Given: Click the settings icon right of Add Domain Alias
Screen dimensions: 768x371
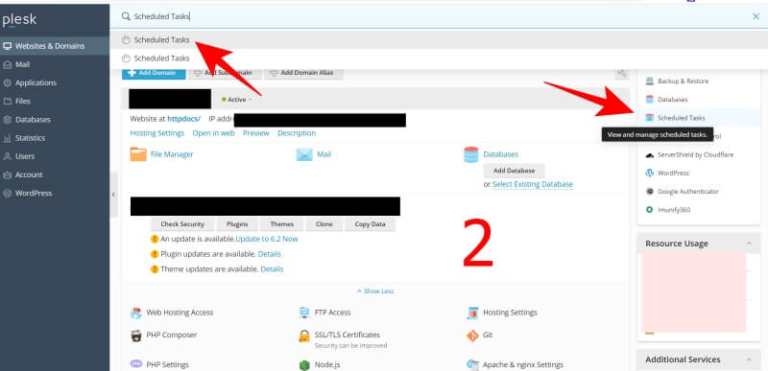Looking at the screenshot, I should point(622,73).
